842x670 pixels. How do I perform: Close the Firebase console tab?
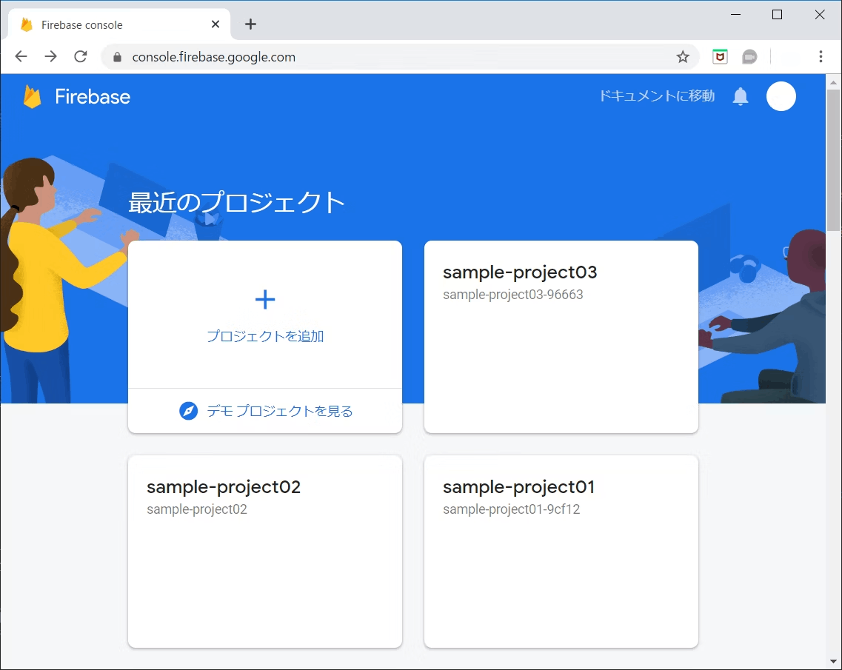pos(215,24)
